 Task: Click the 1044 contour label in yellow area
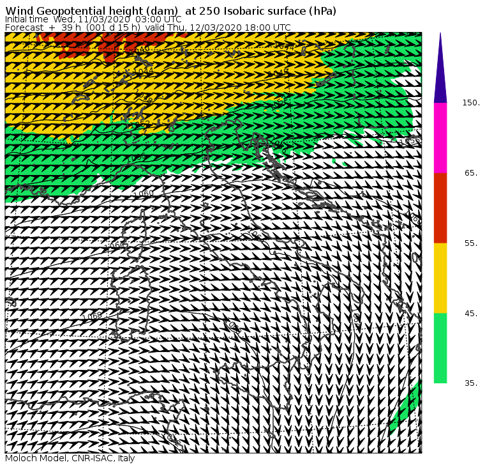point(144,72)
